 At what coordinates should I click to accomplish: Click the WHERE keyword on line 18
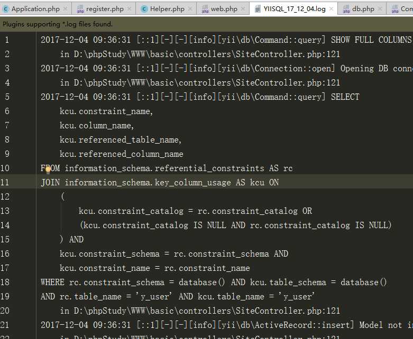52,282
